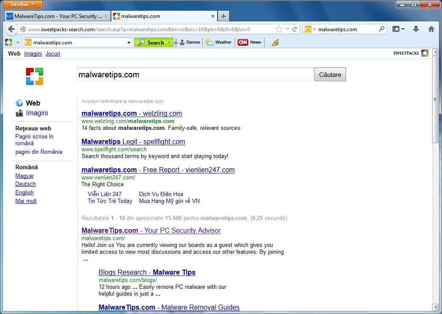Select Imagini with camera icon in sidebar
The width and height of the screenshot is (442, 314).
click(37, 113)
